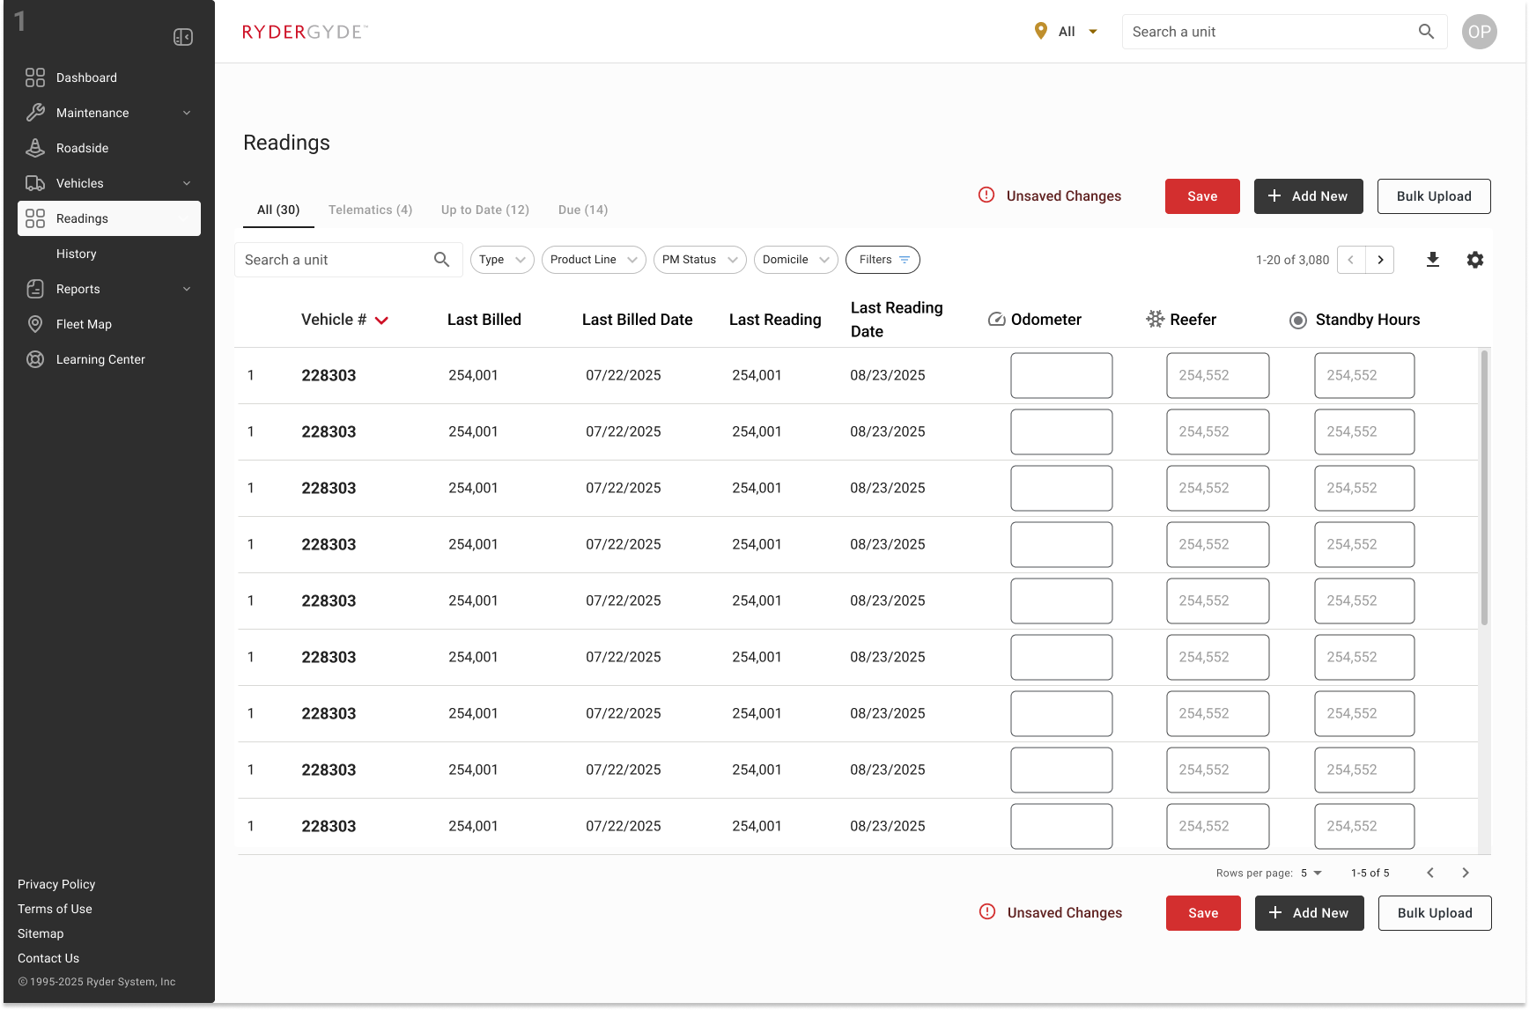Open the OP user avatar menu
This screenshot has width=1529, height=1010.
[x=1480, y=32]
